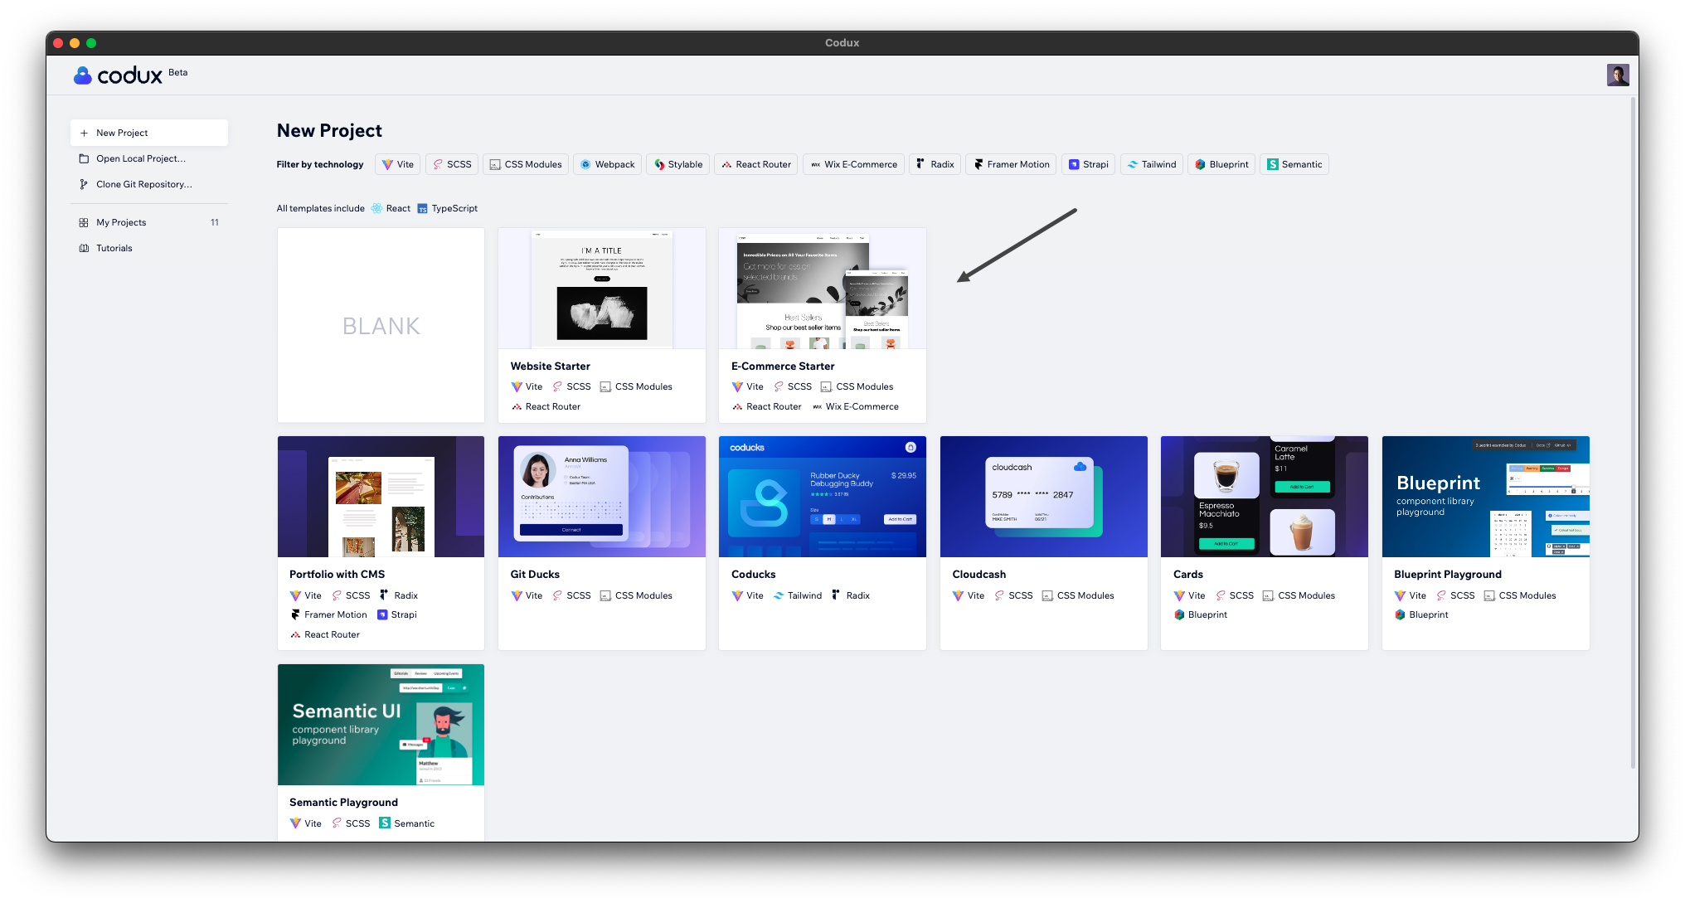Screen dimensions: 1685x903
Task: Toggle the SCSS technology filter
Action: 452,164
